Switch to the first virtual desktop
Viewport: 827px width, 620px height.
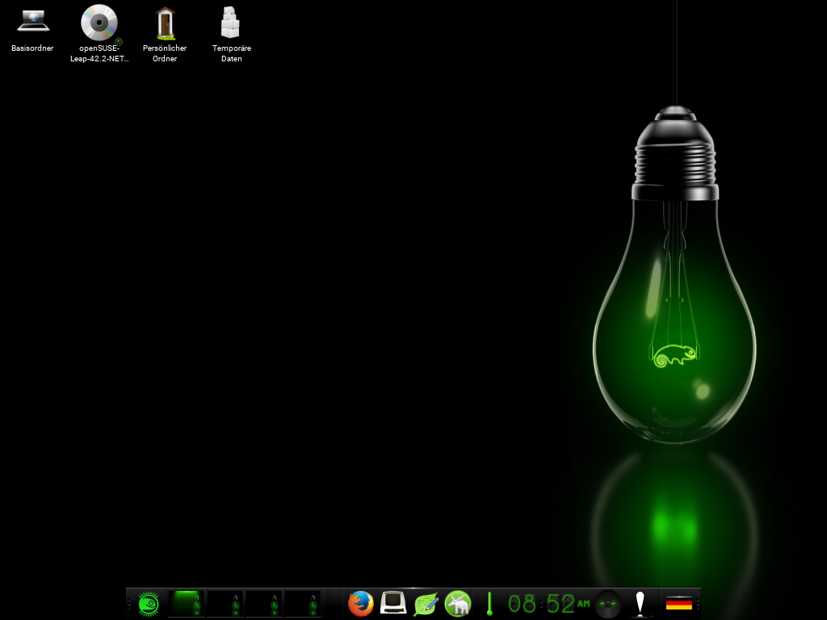point(187,604)
